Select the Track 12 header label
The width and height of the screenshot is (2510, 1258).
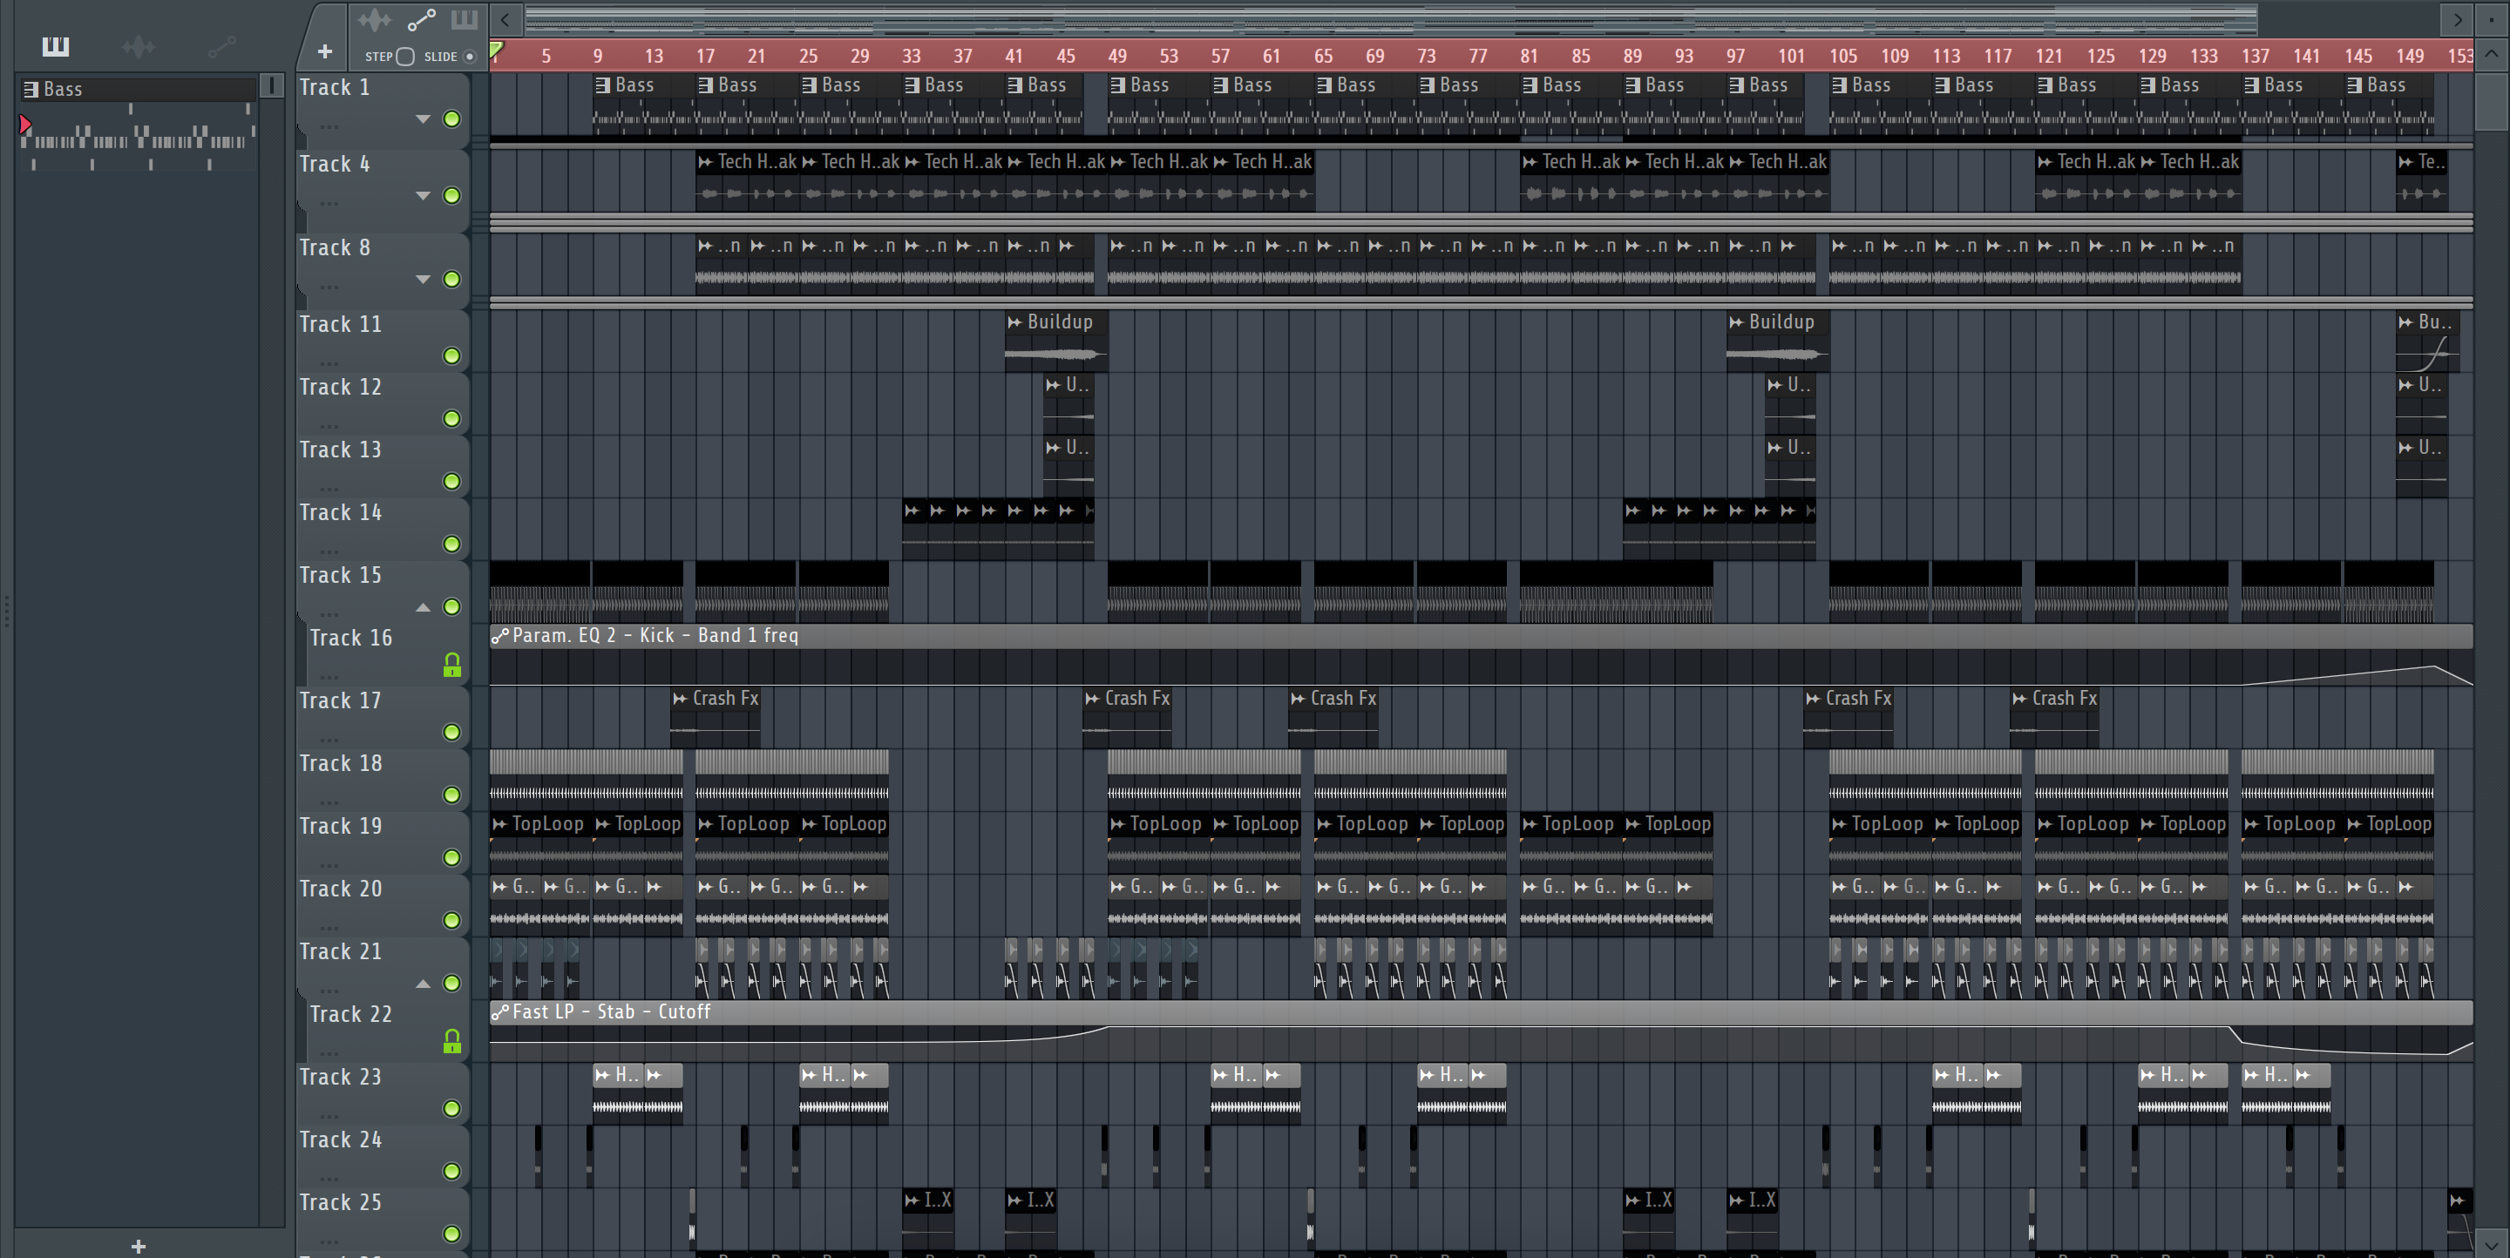click(341, 388)
